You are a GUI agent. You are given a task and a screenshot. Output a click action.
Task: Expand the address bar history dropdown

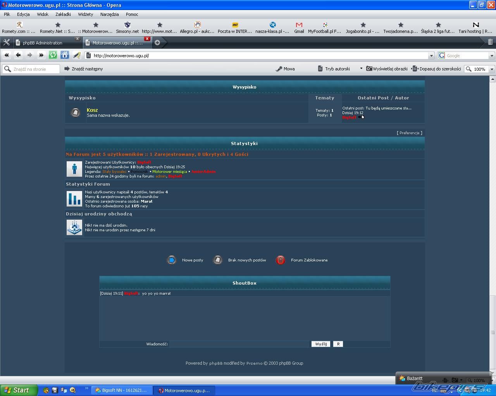pyautogui.click(x=431, y=56)
